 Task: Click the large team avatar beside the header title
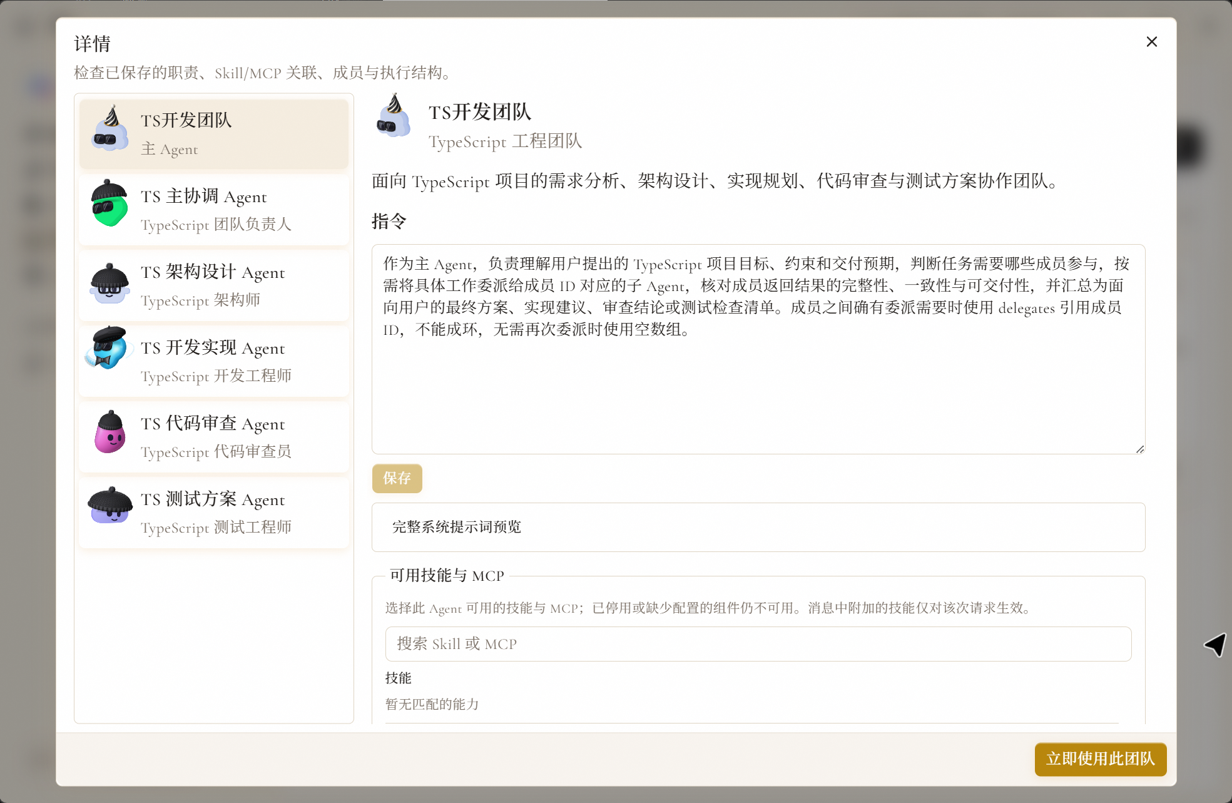(394, 116)
